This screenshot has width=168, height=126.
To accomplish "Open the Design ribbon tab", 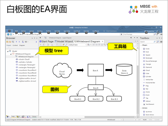I will [23, 31].
